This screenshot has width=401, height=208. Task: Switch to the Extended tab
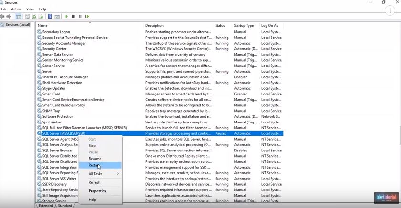tap(46, 206)
